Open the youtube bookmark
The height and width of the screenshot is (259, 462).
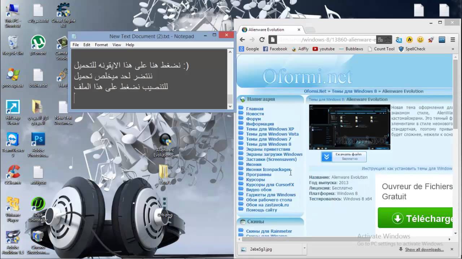point(324,49)
